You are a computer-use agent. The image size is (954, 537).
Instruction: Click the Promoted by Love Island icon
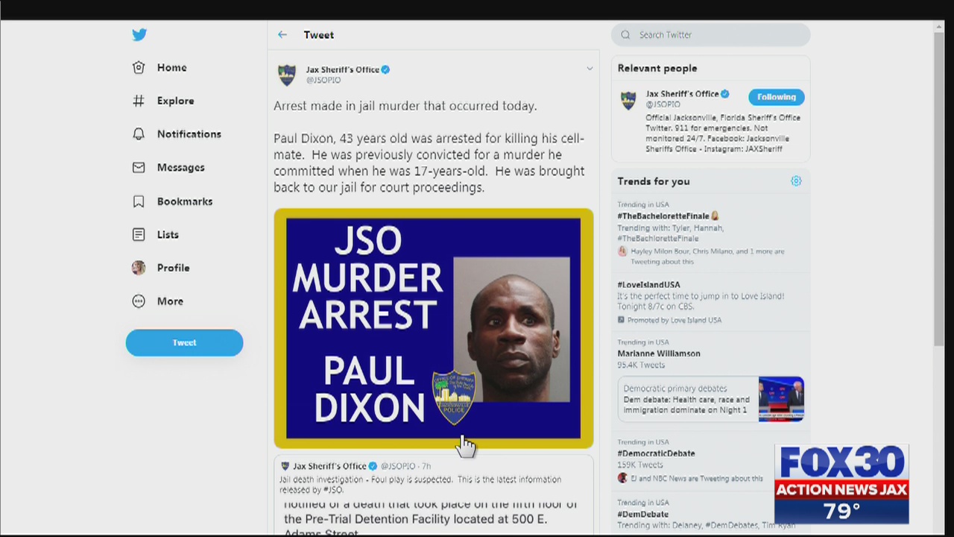(x=622, y=320)
